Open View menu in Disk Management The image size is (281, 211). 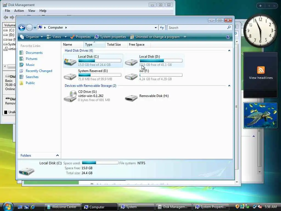(32, 11)
